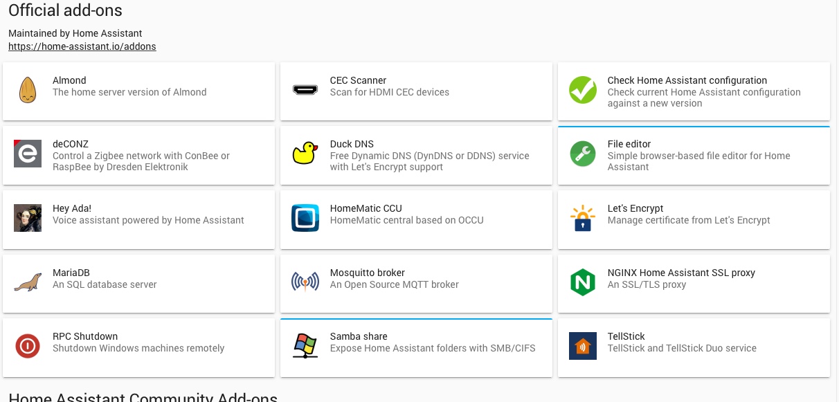The image size is (839, 402).
Task: Click the MariaDB seal icon
Action: [x=28, y=282]
